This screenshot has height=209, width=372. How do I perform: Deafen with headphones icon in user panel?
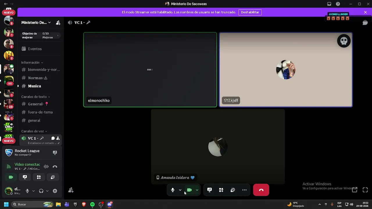(x=41, y=191)
